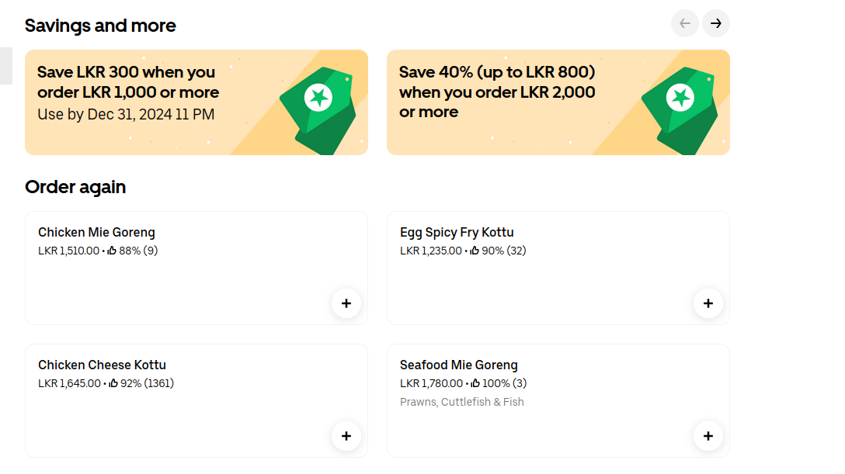This screenshot has width=845, height=474.
Task: Open Chicken Mie Goreng item title
Action: 96,233
